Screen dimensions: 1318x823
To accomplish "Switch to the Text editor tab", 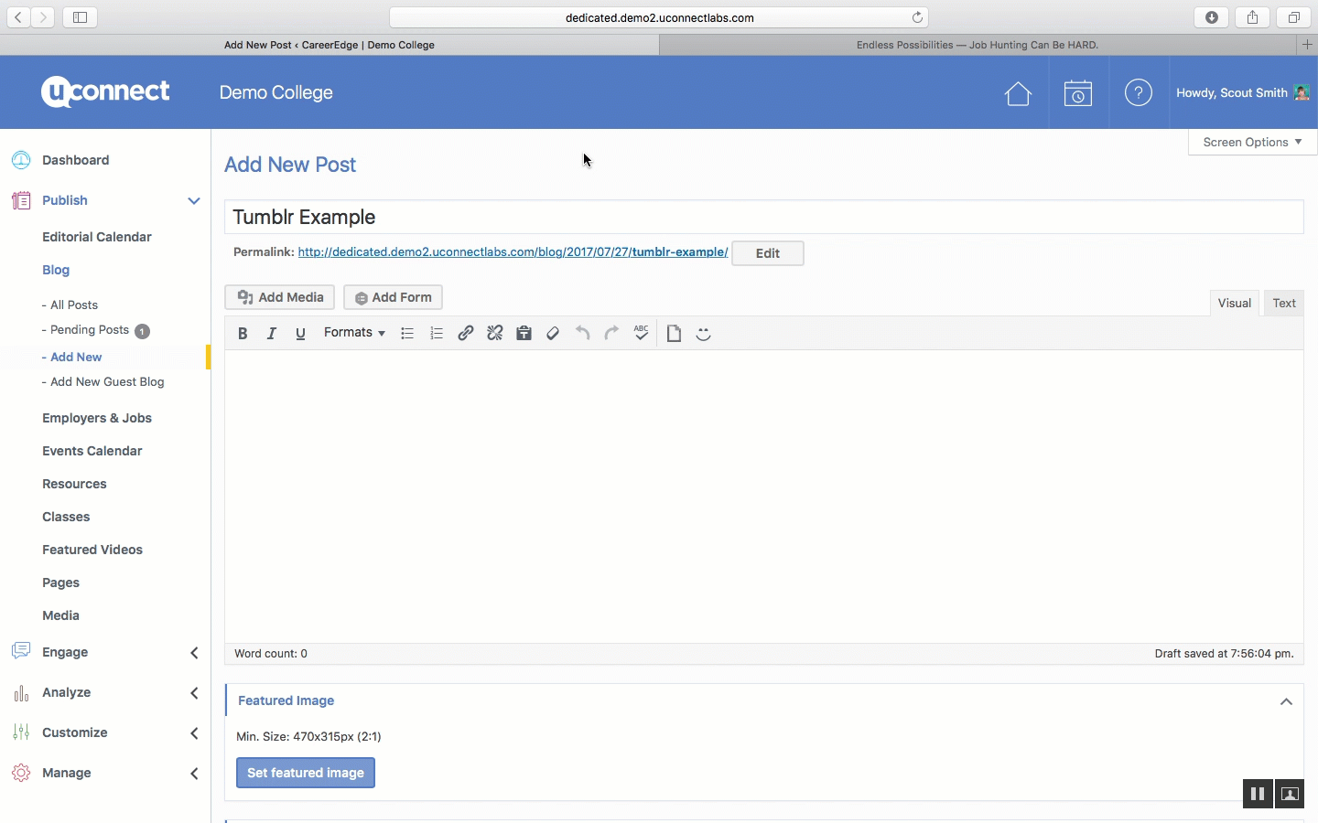I will (x=1284, y=304).
